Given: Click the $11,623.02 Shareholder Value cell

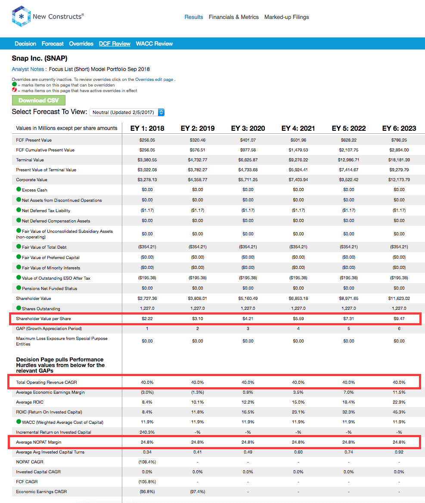Looking at the screenshot, I should point(399,299).
